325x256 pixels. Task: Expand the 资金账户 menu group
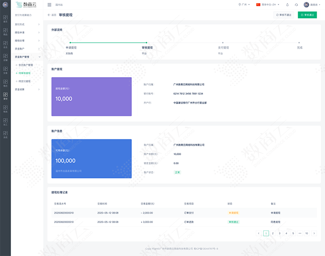(27, 49)
